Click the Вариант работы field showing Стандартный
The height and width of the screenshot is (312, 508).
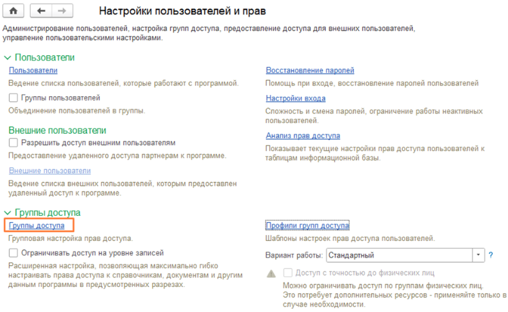(x=398, y=255)
